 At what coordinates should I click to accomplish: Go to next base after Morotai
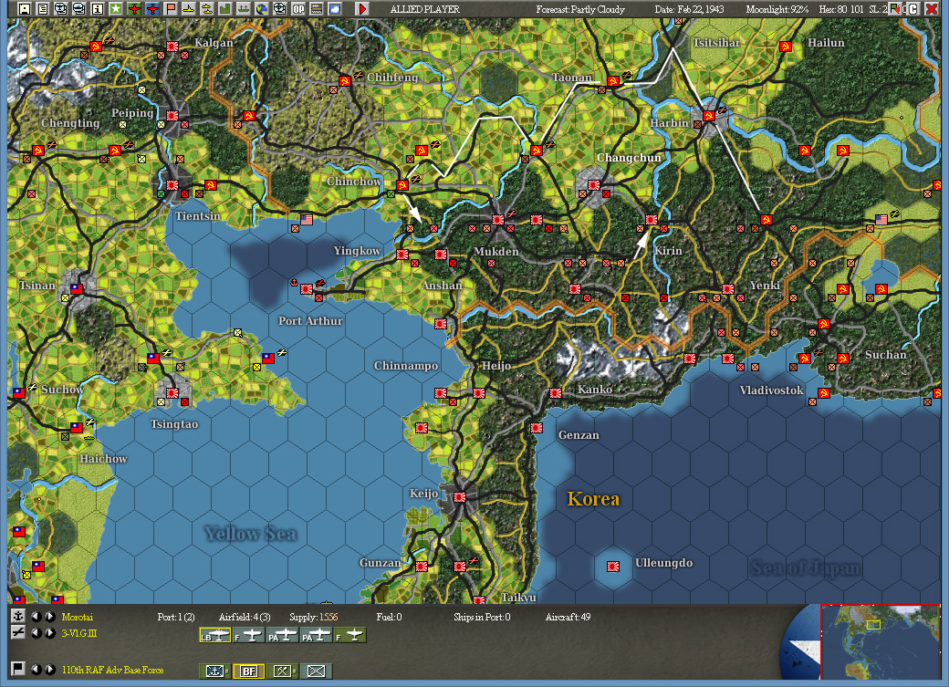coord(51,616)
